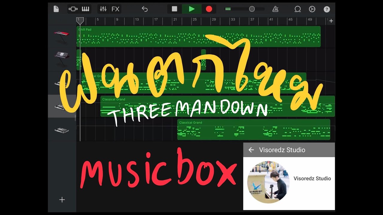Open the Visoredz Studio profile picture
The height and width of the screenshot is (215, 383).
pos(268,182)
